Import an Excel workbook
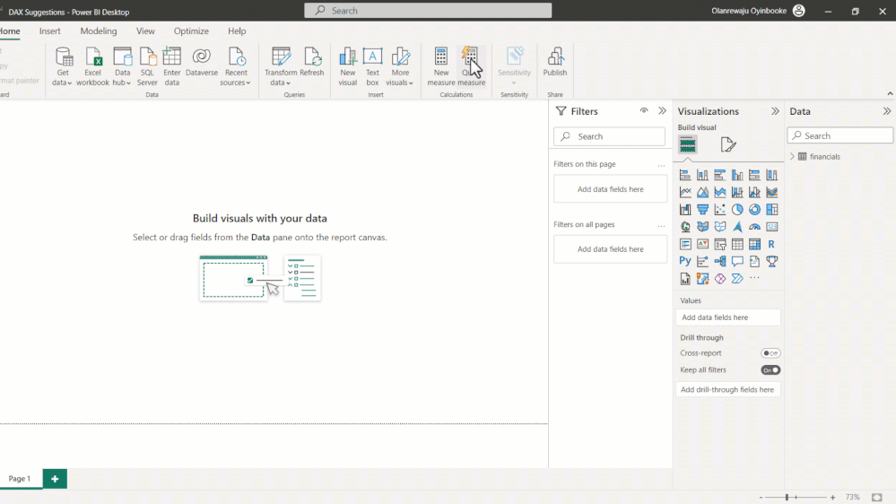Image resolution: width=896 pixels, height=504 pixels. [92, 67]
